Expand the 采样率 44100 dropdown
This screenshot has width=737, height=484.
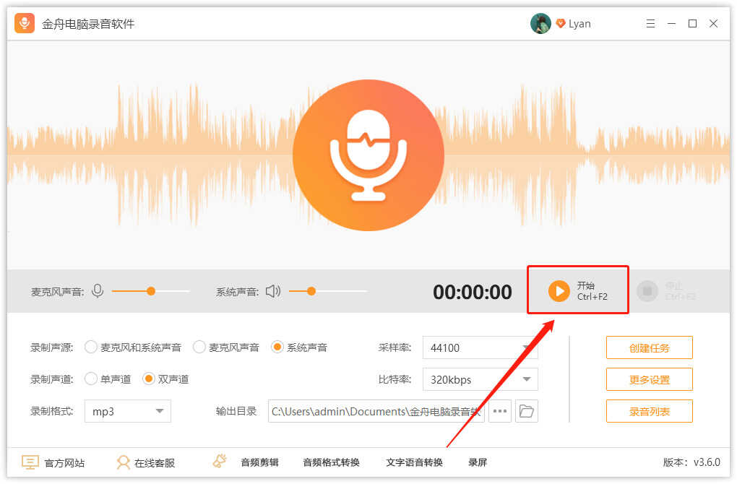(x=480, y=347)
